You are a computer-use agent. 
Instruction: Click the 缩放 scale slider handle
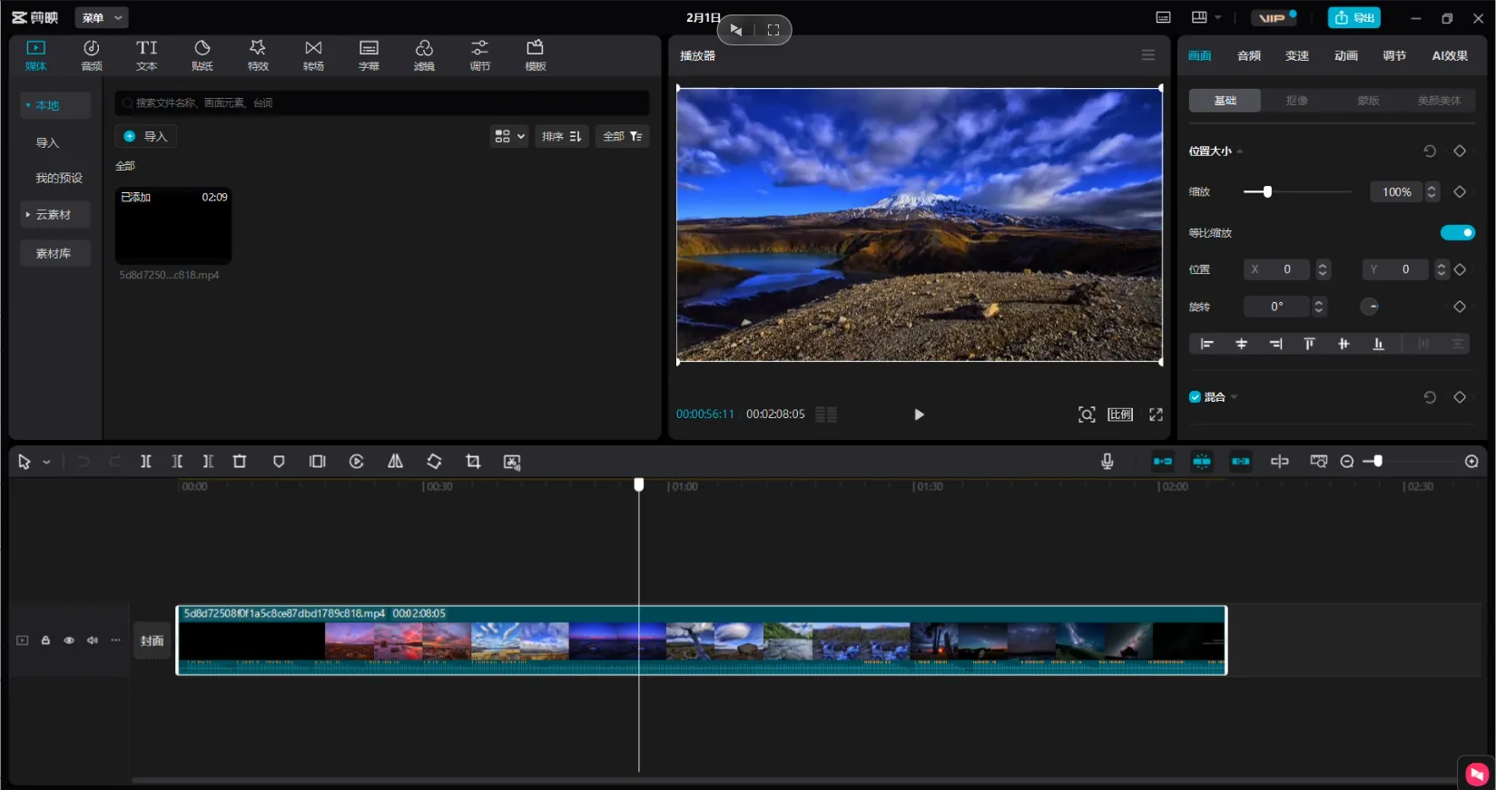coord(1267,192)
